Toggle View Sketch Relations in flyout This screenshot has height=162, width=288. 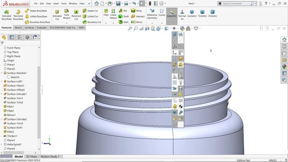click(175, 76)
